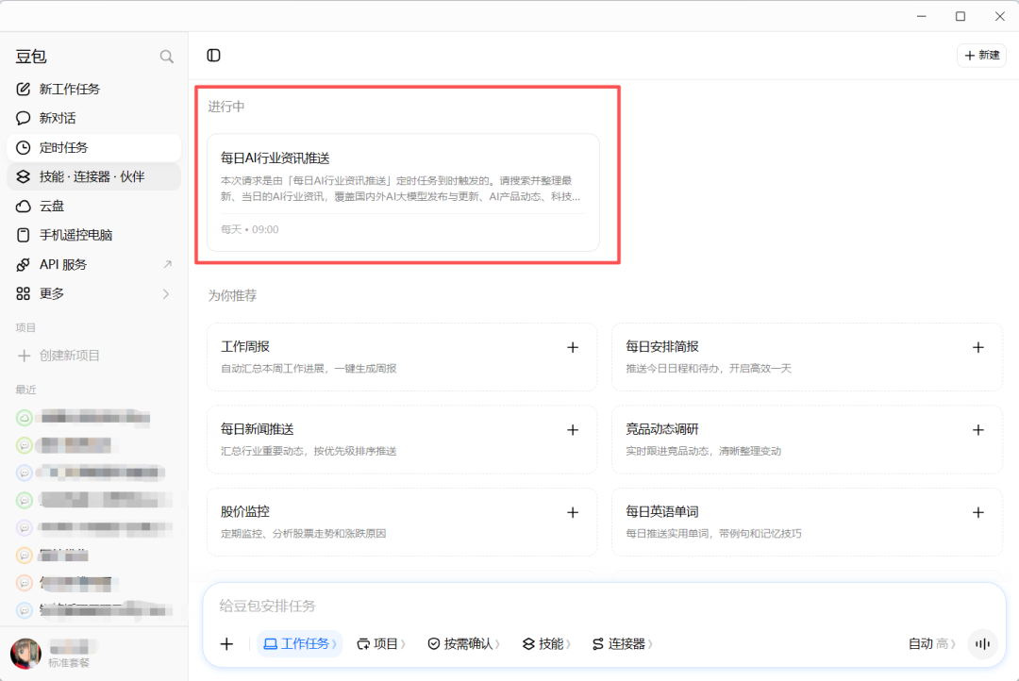Minimize the 豆包 window
Image resolution: width=1019 pixels, height=681 pixels.
pos(922,16)
